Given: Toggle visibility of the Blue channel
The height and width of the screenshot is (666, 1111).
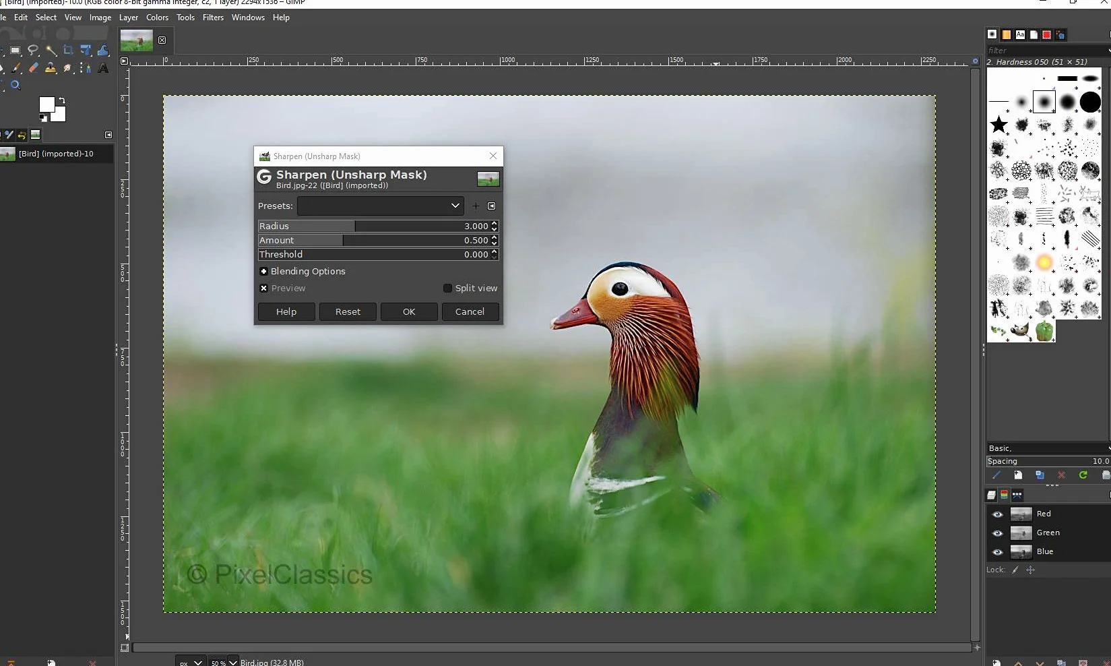Looking at the screenshot, I should tap(997, 552).
